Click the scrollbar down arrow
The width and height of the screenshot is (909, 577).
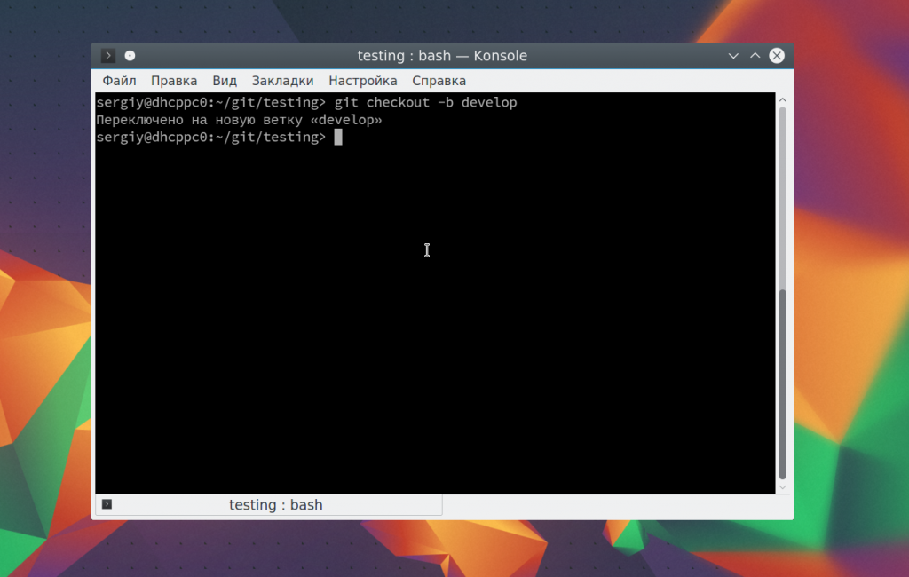pyautogui.click(x=782, y=486)
